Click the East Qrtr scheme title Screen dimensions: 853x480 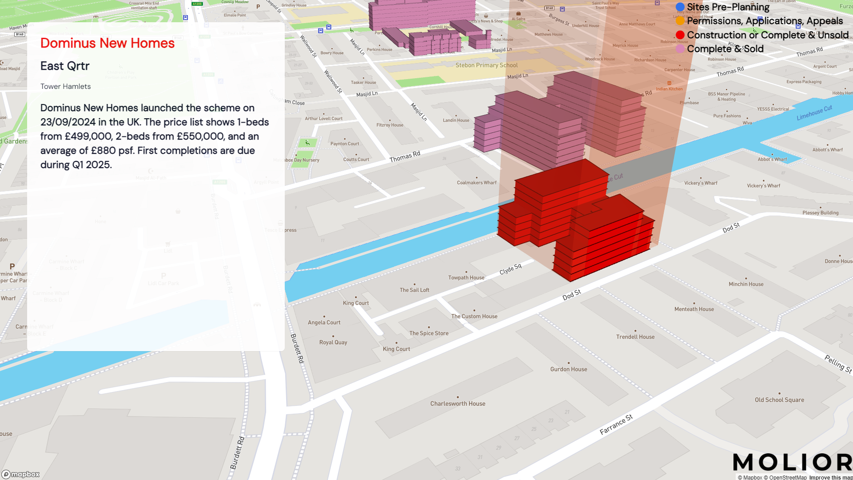[x=65, y=66]
